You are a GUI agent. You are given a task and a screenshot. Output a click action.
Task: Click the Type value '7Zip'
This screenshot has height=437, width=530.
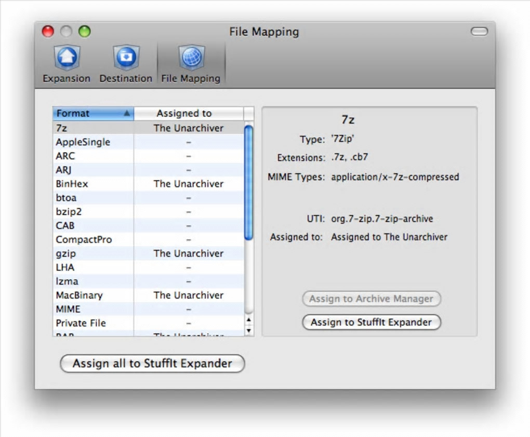click(342, 139)
